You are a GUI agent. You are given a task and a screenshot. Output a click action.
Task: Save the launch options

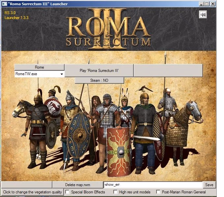tap(209, 185)
